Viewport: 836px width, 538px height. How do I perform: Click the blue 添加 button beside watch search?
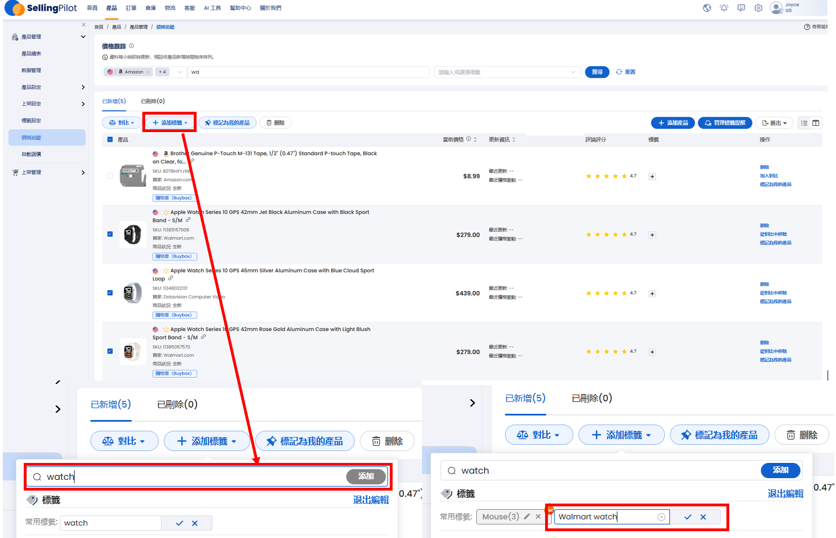point(781,470)
